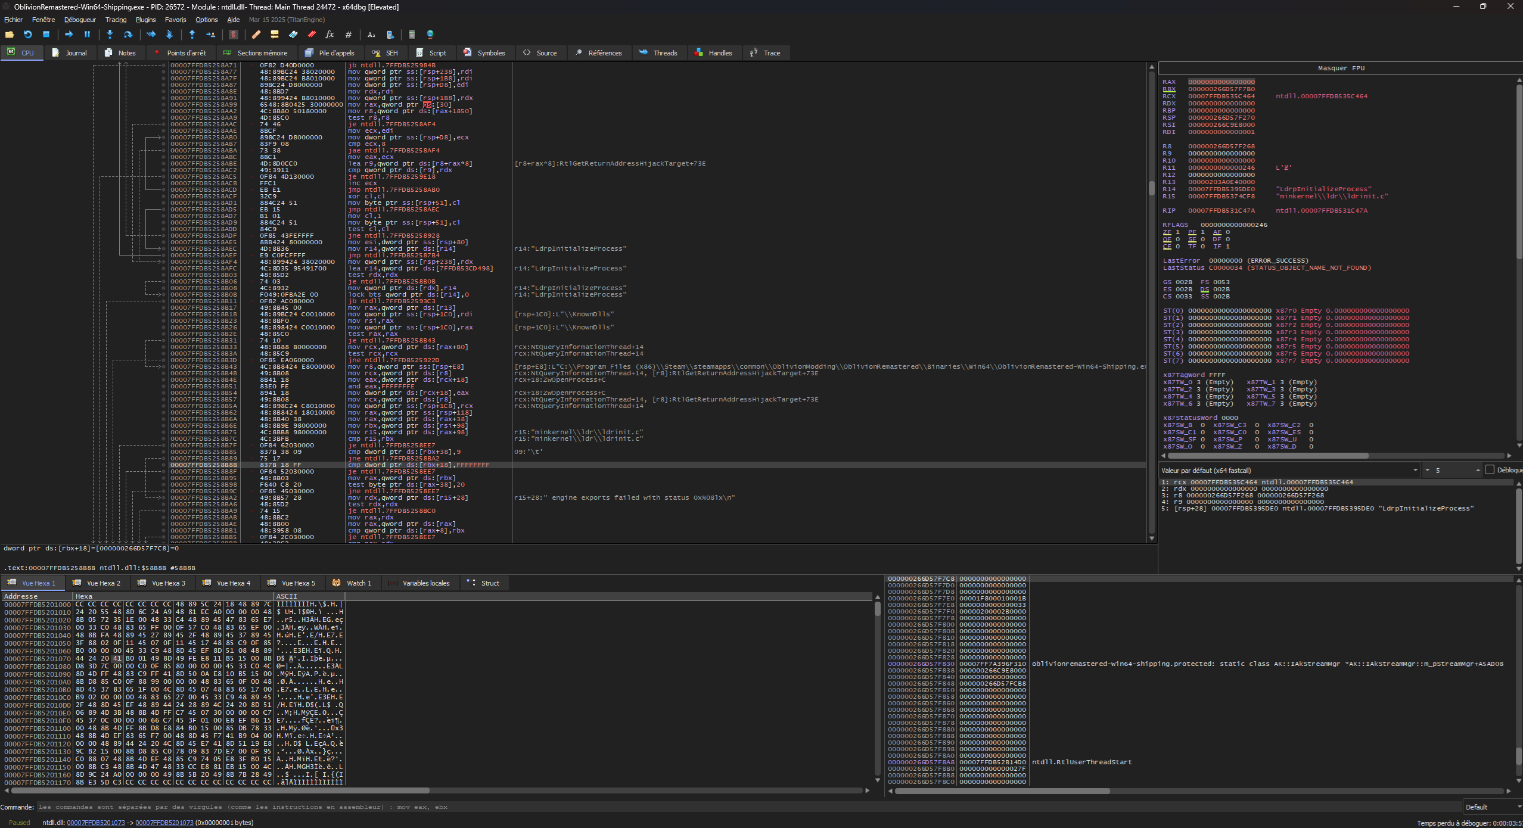Click the blue stop debugging square
Viewport: 1523px width, 828px height.
[46, 35]
